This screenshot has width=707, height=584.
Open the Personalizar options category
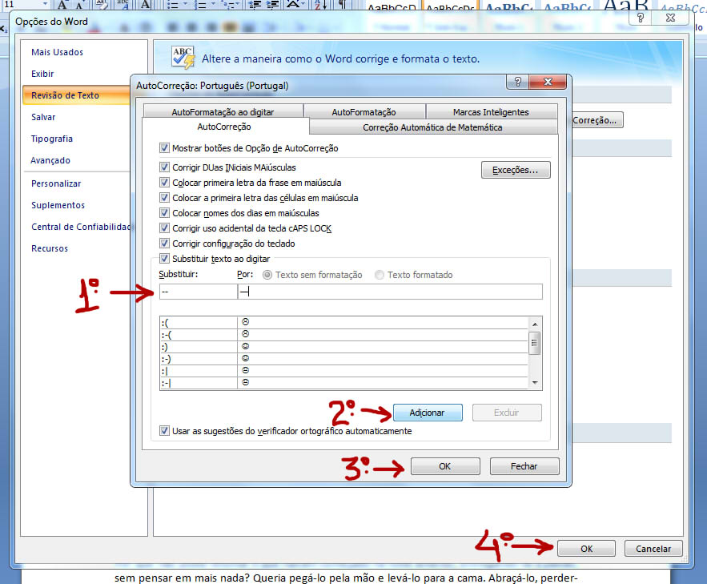pyautogui.click(x=56, y=183)
